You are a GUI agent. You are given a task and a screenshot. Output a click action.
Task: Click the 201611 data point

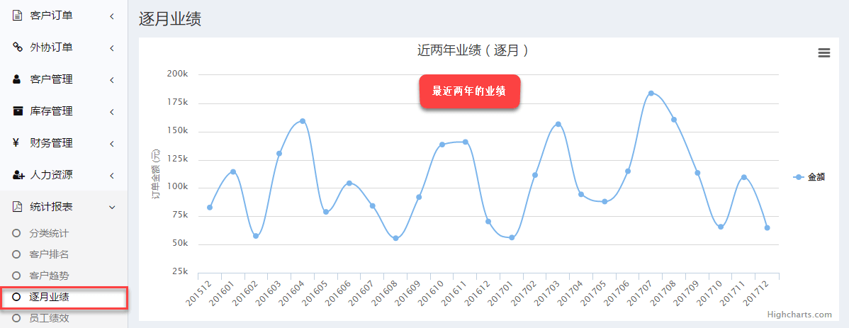point(465,142)
